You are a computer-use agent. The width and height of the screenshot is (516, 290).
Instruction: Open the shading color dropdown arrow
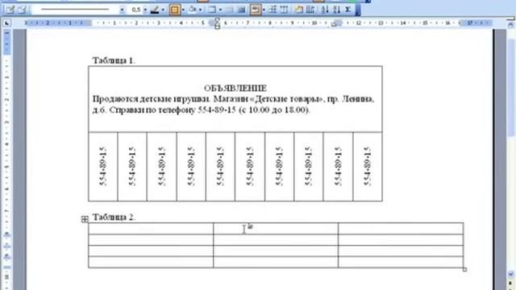point(201,10)
